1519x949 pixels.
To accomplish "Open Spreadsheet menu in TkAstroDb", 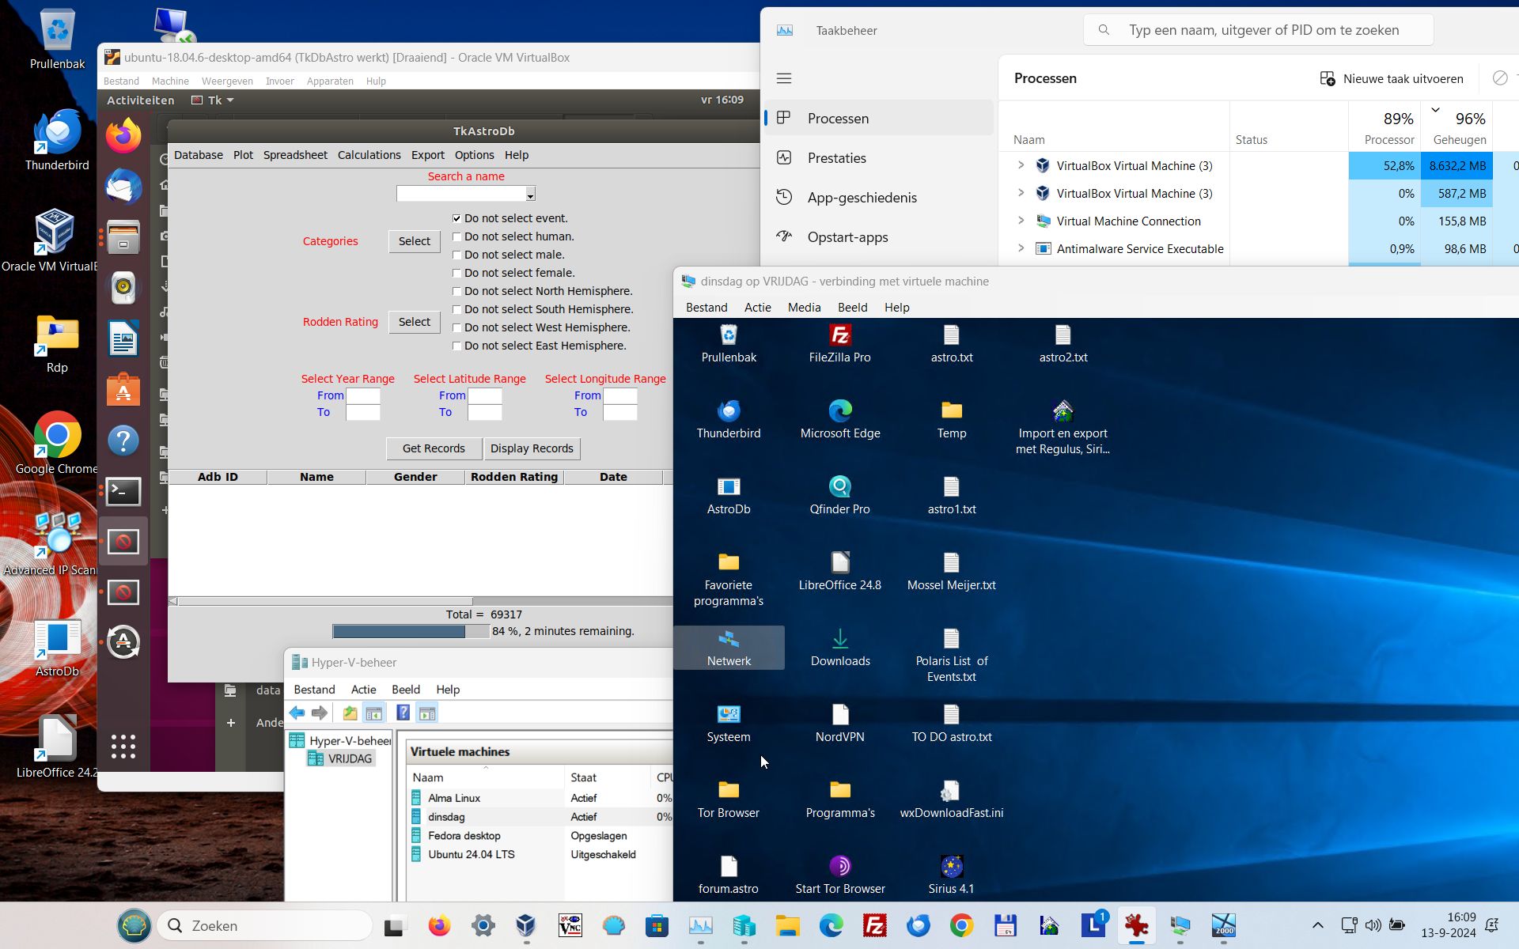I will click(295, 155).
